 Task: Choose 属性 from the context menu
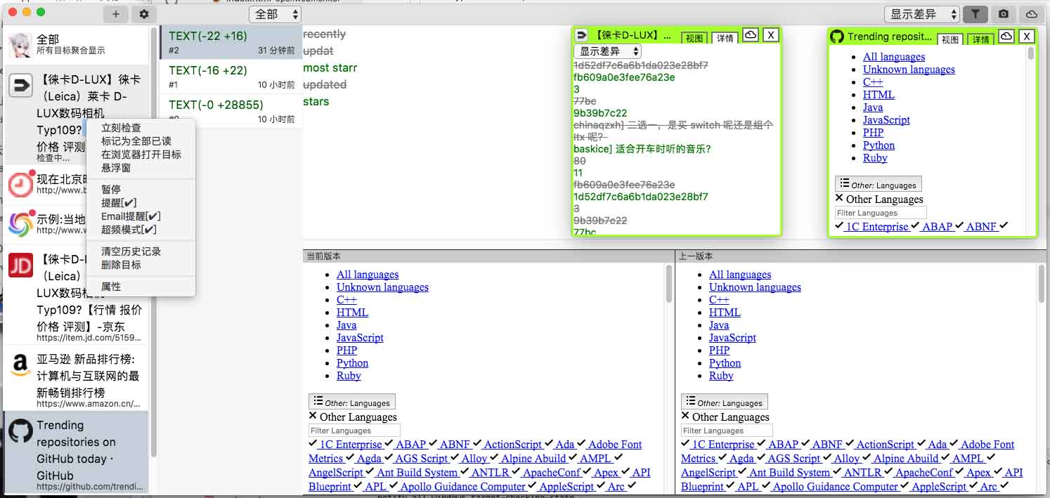click(111, 287)
